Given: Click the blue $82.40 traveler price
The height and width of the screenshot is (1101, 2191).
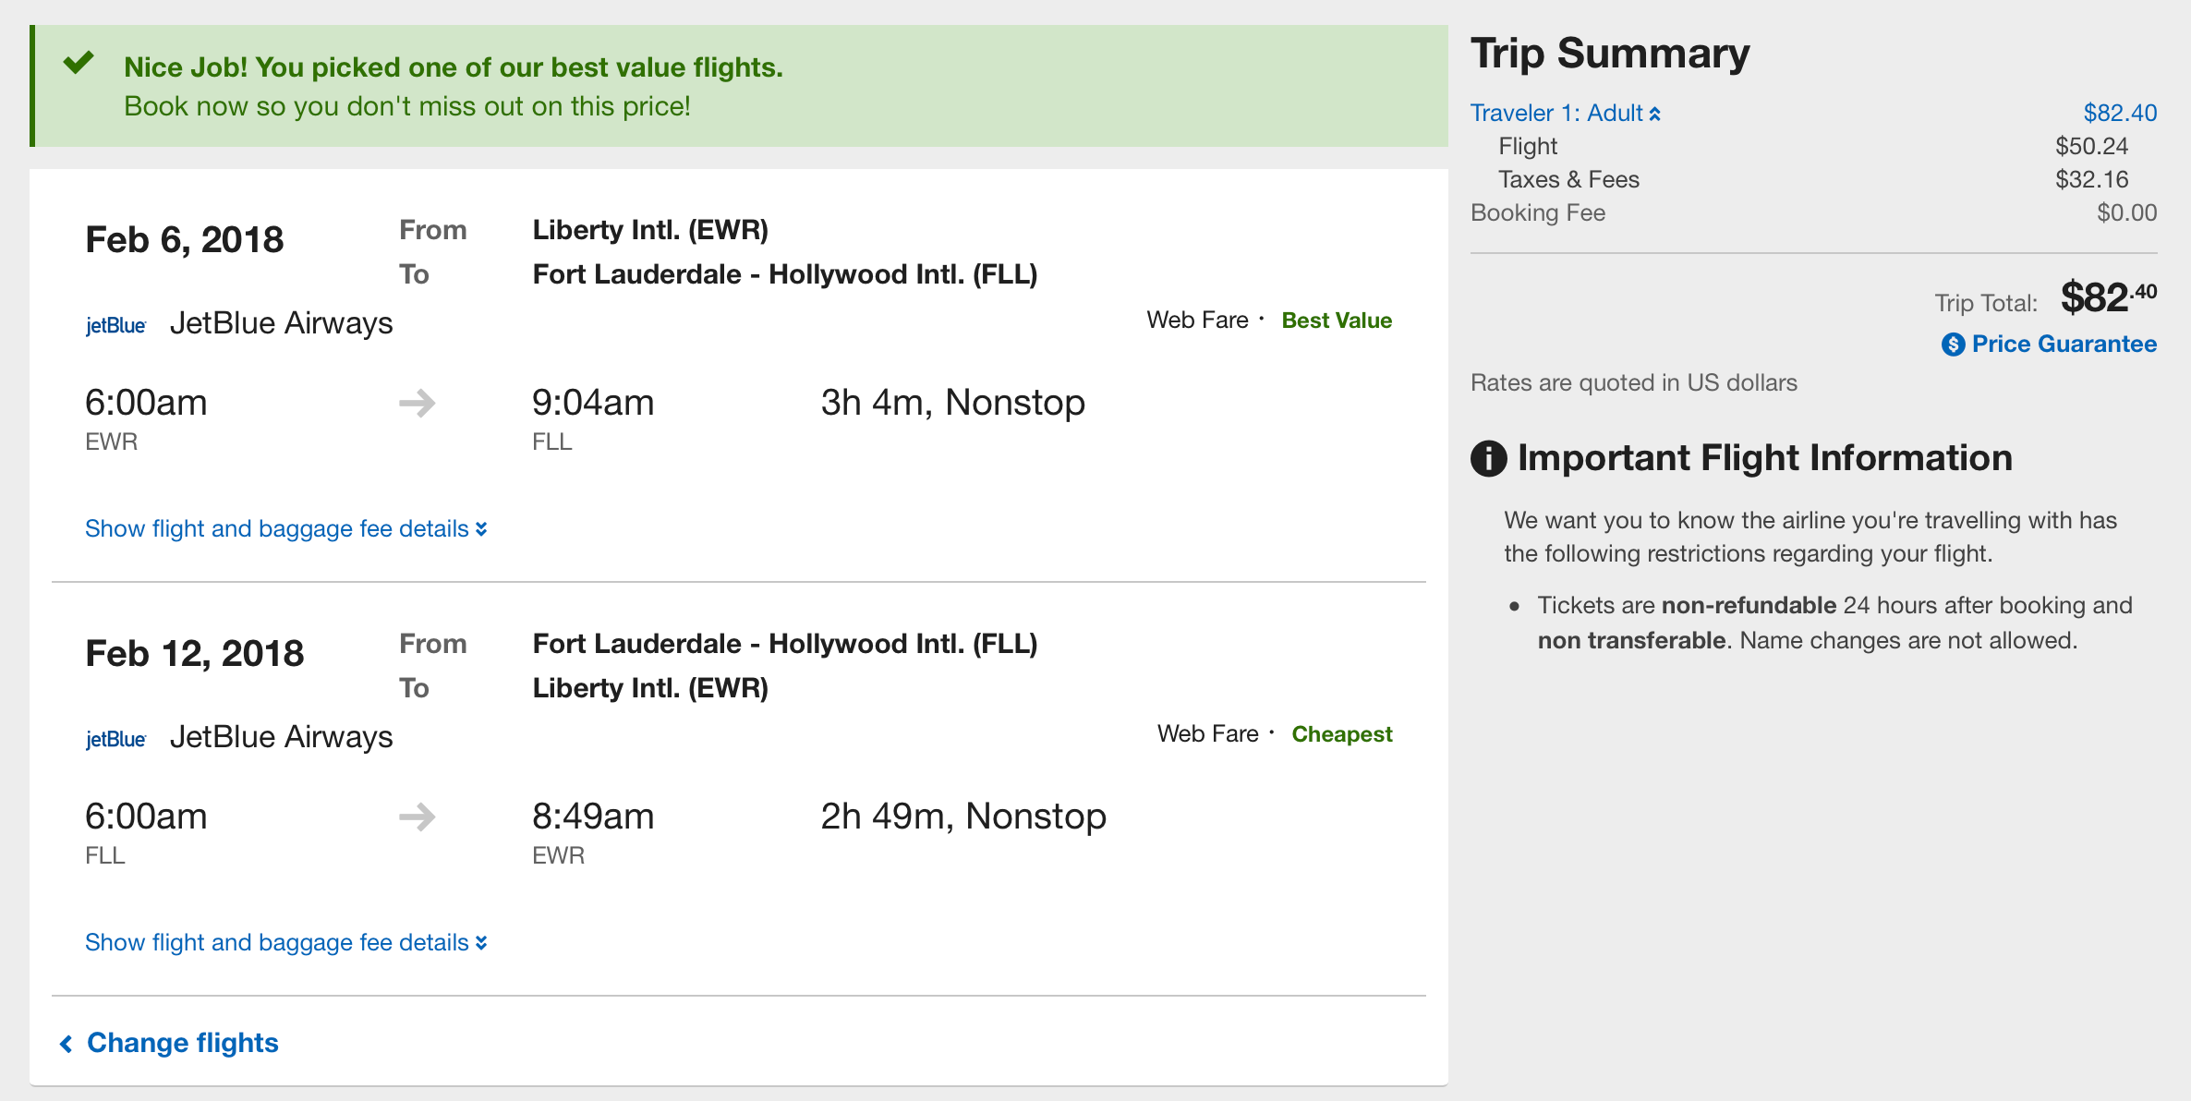Looking at the screenshot, I should coord(2120,113).
